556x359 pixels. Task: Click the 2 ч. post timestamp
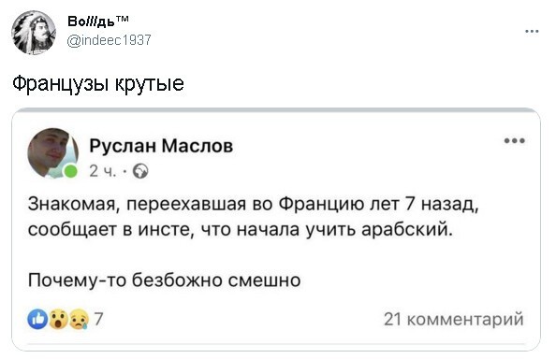(x=102, y=171)
